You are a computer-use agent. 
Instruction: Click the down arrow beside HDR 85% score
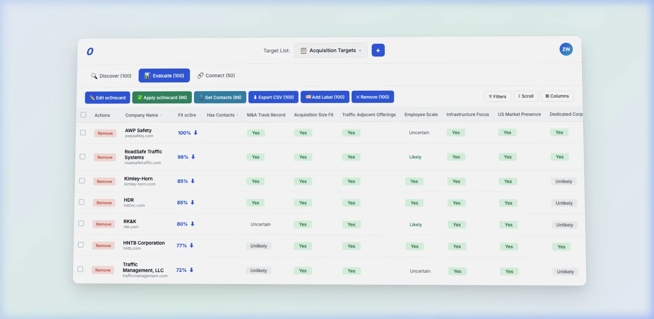pyautogui.click(x=192, y=203)
